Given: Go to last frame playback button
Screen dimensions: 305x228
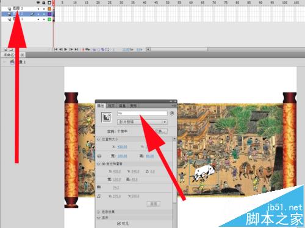Looking at the screenshot, I should [76, 49].
